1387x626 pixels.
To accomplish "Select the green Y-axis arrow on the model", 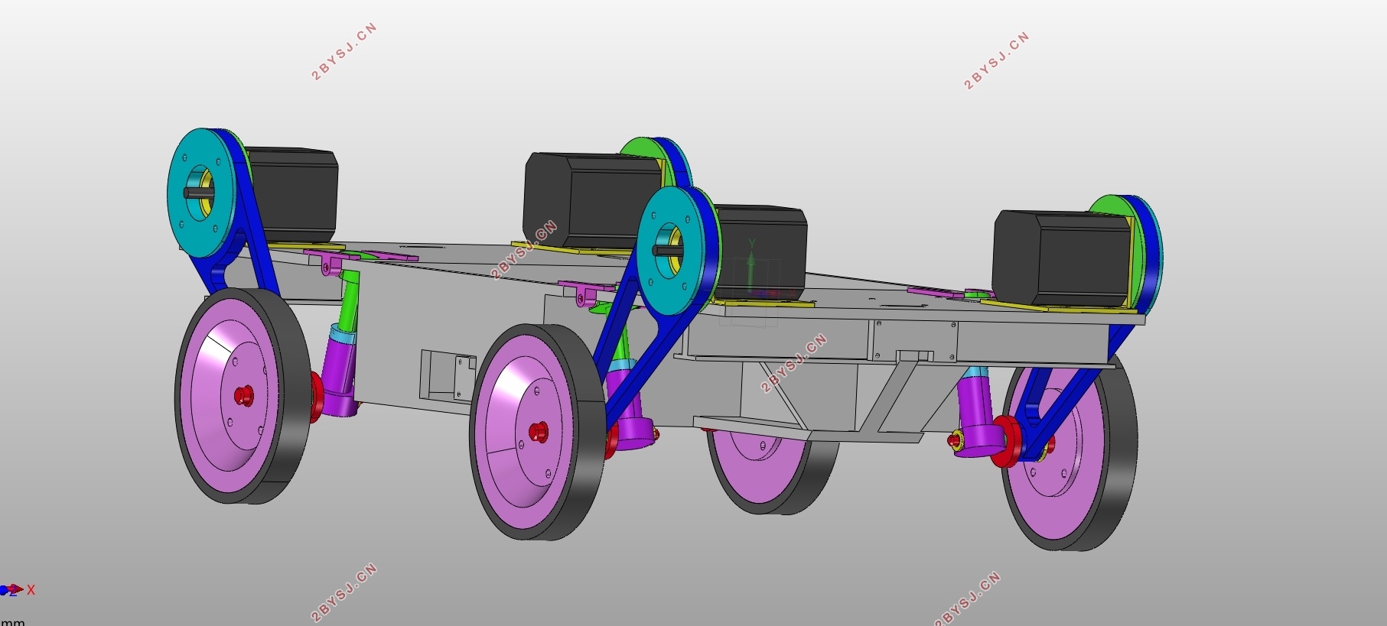I will click(x=752, y=264).
